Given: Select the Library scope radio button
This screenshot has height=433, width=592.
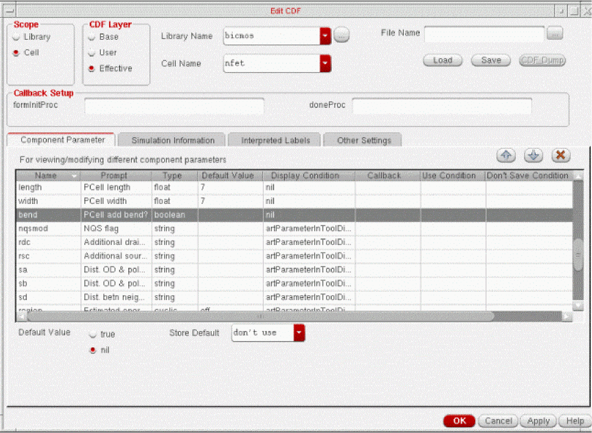Looking at the screenshot, I should point(17,37).
